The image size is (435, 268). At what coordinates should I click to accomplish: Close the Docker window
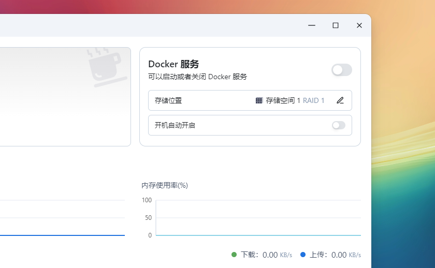point(359,25)
